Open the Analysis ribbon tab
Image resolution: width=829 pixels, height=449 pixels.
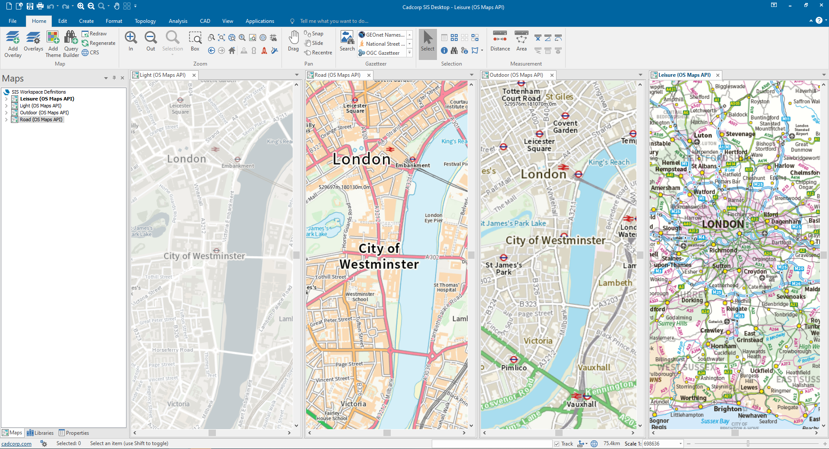point(178,21)
